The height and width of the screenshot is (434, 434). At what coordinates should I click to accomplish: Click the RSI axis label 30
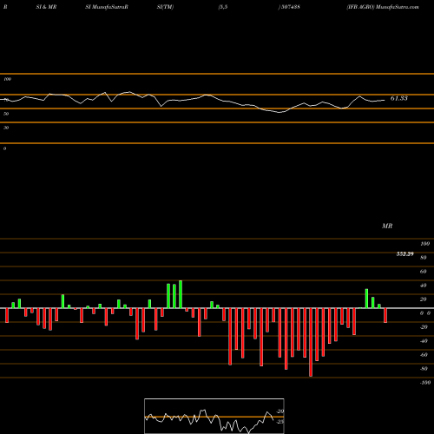pyautogui.click(x=6, y=128)
